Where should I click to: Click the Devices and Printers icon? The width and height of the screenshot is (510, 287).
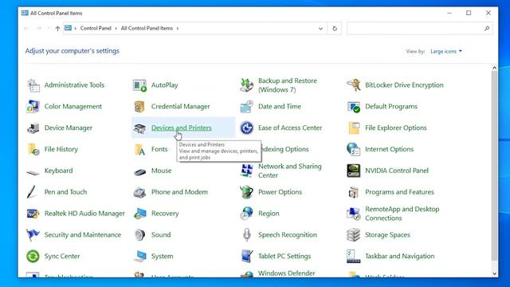pyautogui.click(x=140, y=128)
